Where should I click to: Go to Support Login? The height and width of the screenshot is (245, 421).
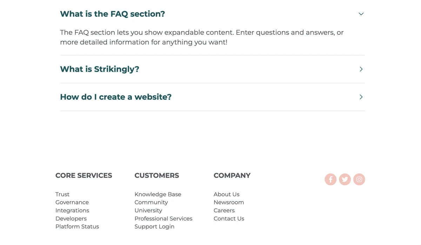(x=154, y=226)
